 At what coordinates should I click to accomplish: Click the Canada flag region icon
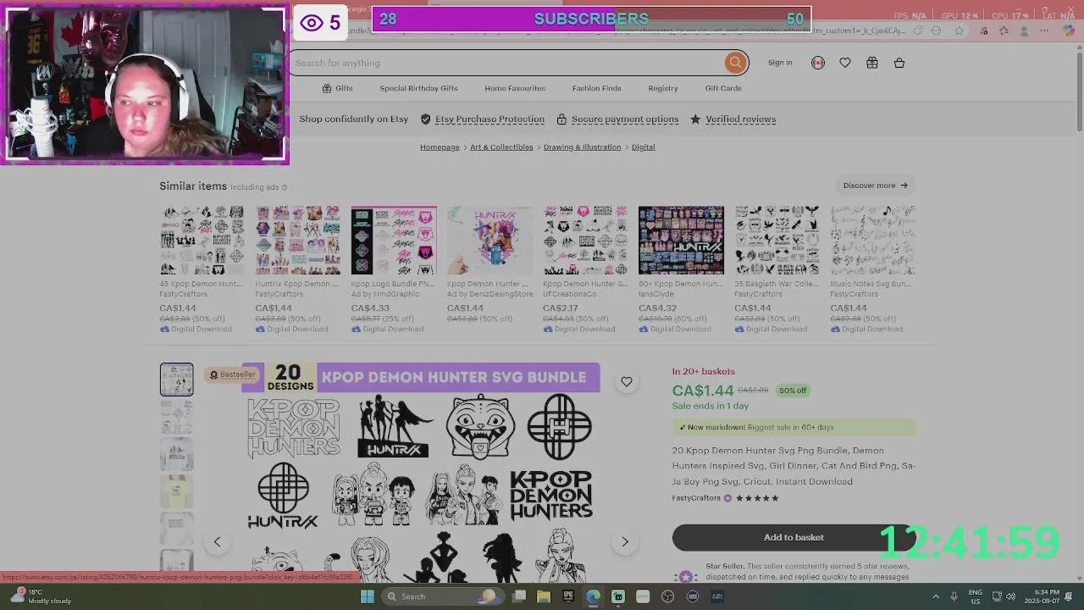(817, 63)
